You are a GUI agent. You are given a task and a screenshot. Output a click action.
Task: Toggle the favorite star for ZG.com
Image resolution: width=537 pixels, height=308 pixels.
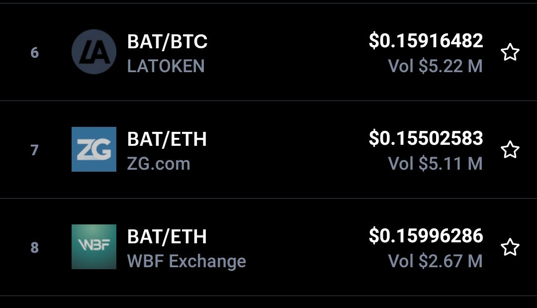pos(510,150)
